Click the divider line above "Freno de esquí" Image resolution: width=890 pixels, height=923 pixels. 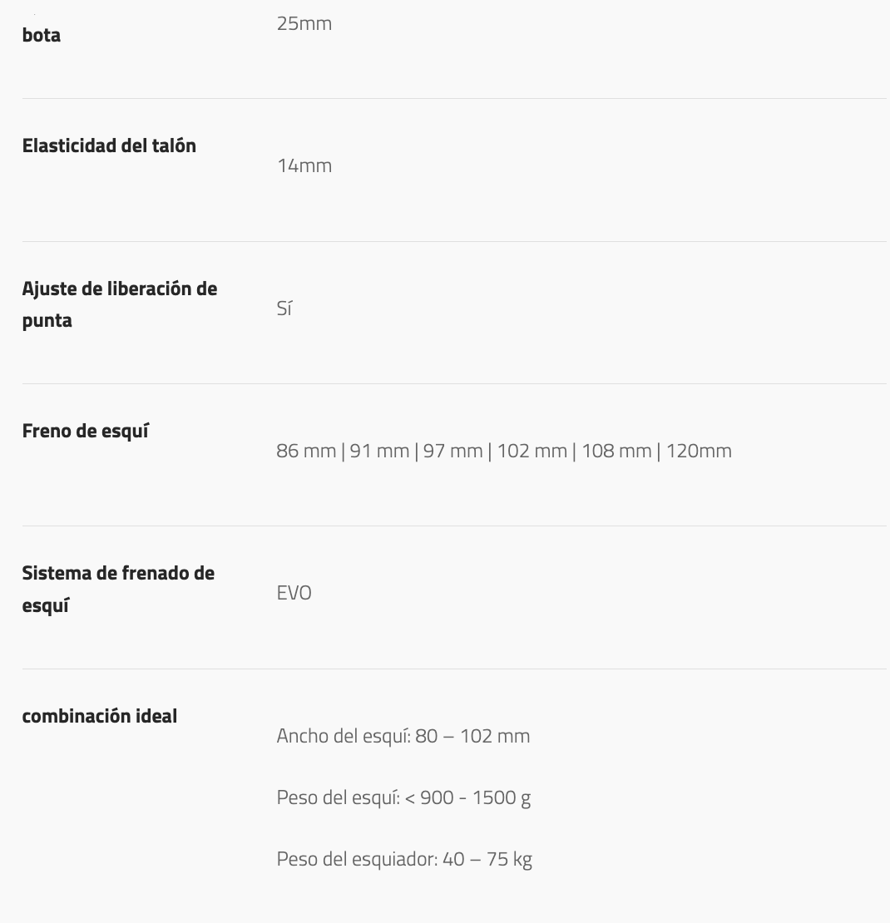[454, 383]
